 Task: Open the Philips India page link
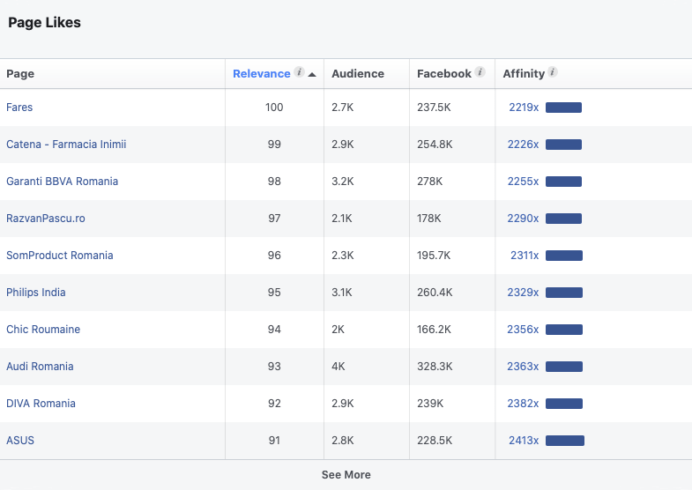pos(36,293)
